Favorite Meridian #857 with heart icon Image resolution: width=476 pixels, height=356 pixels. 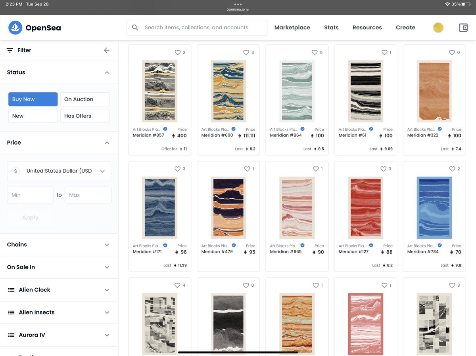(x=178, y=52)
